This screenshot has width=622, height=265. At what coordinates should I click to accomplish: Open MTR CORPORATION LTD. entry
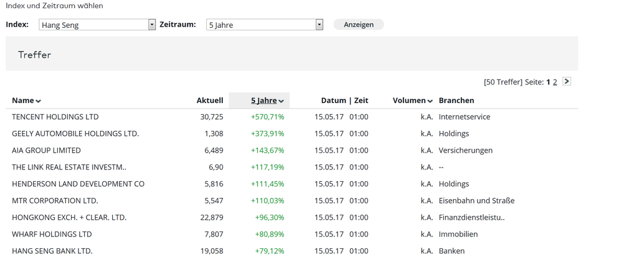[55, 200]
